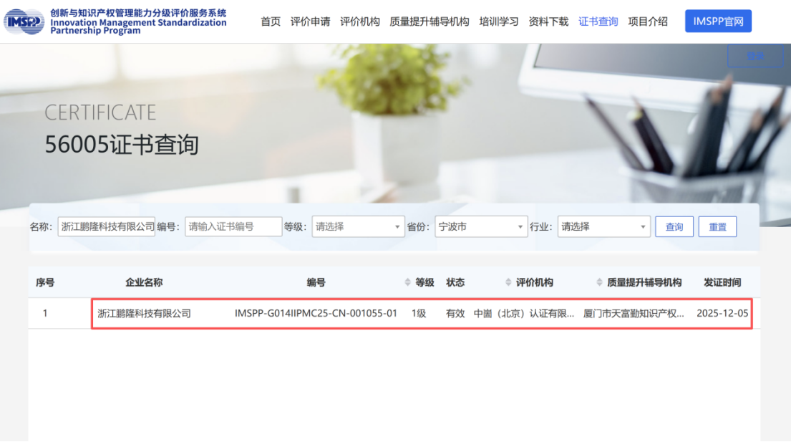Click the blue IMSPP官网 button
This screenshot has width=791, height=442.
(718, 21)
